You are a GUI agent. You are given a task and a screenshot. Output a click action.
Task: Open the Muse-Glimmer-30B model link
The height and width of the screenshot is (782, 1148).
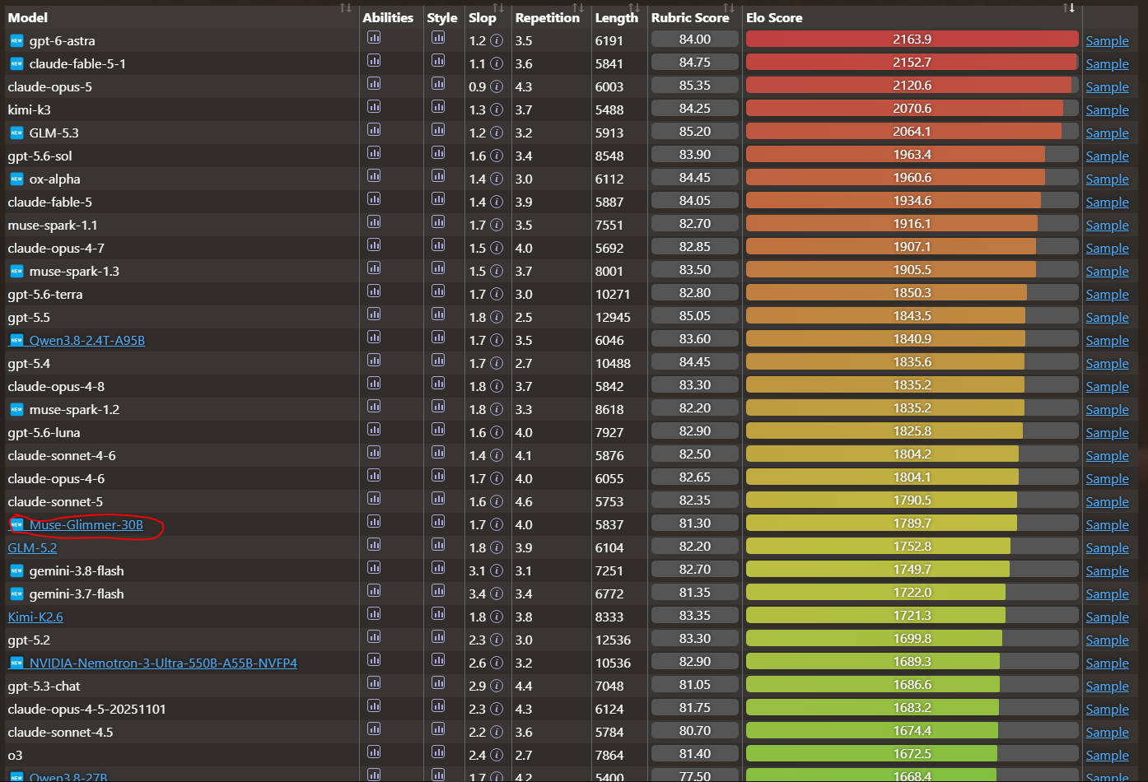click(86, 524)
